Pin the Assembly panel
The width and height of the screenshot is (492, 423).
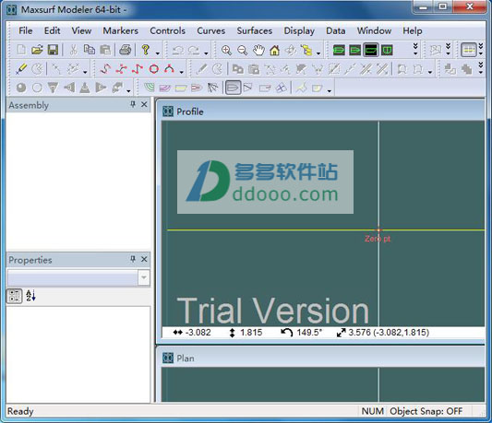pyautogui.click(x=133, y=104)
